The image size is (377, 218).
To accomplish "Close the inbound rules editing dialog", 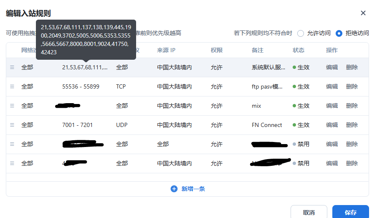I will [x=363, y=13].
